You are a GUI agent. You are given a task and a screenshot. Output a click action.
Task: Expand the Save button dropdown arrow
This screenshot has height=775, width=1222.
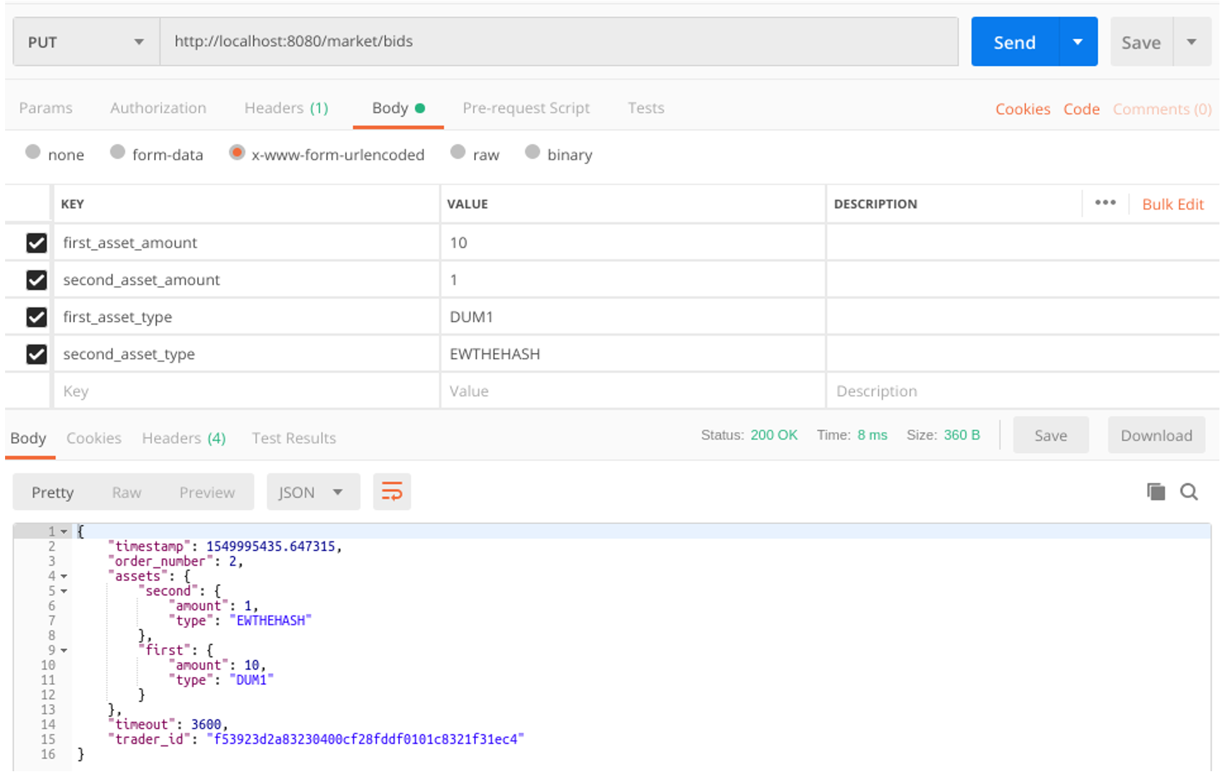1192,42
